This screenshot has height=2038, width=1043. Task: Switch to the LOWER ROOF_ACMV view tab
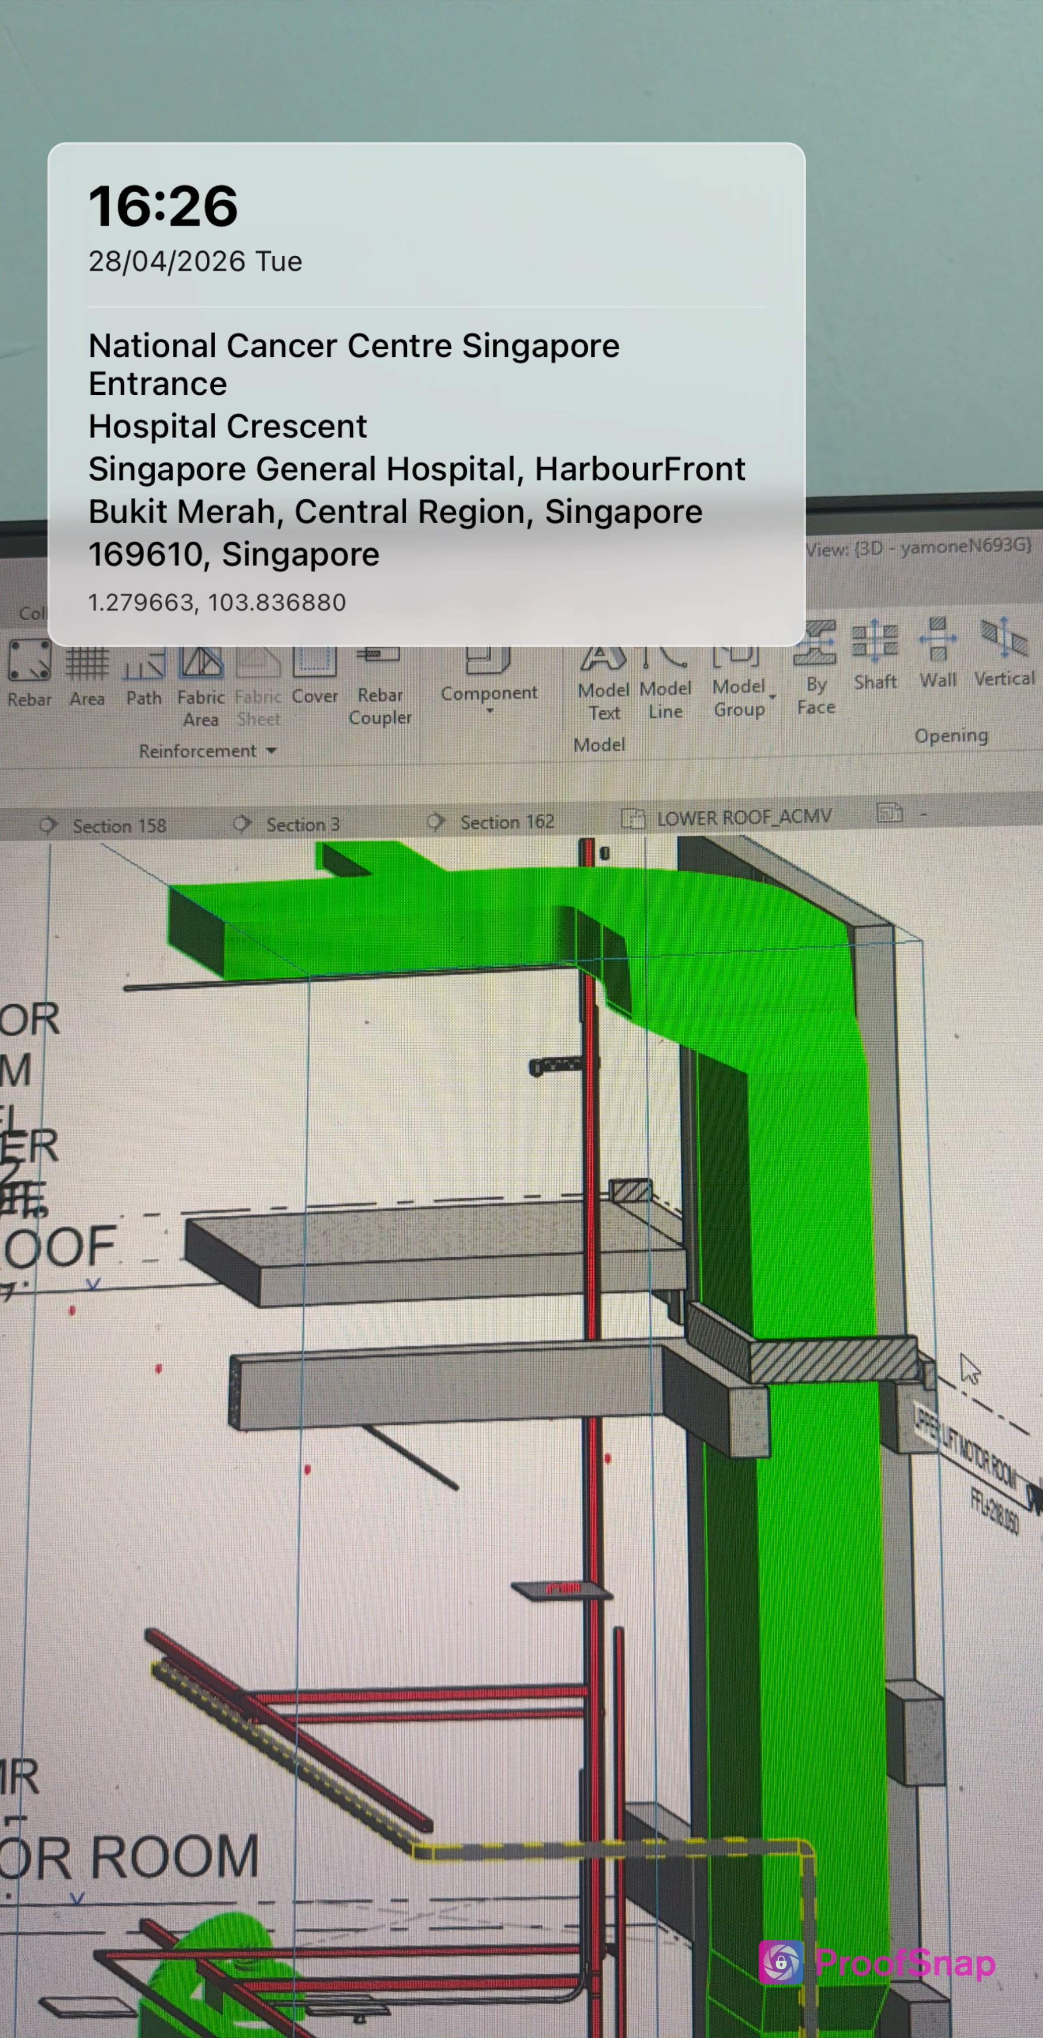(726, 817)
